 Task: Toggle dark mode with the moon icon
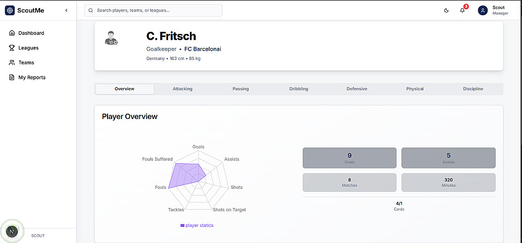[x=446, y=10]
